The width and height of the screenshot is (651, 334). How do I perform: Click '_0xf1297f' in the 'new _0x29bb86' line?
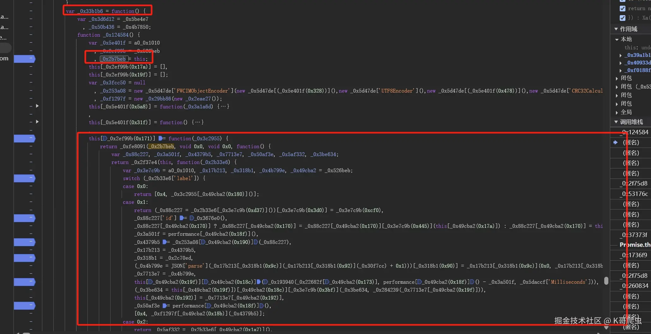(x=113, y=99)
